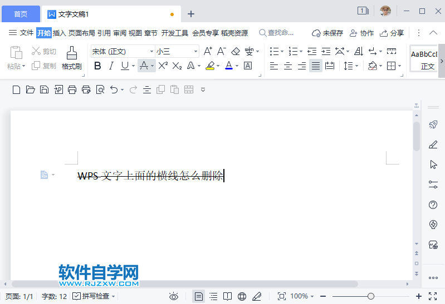This screenshot has width=445, height=304.
Task: Align text right
Action: [302, 66]
